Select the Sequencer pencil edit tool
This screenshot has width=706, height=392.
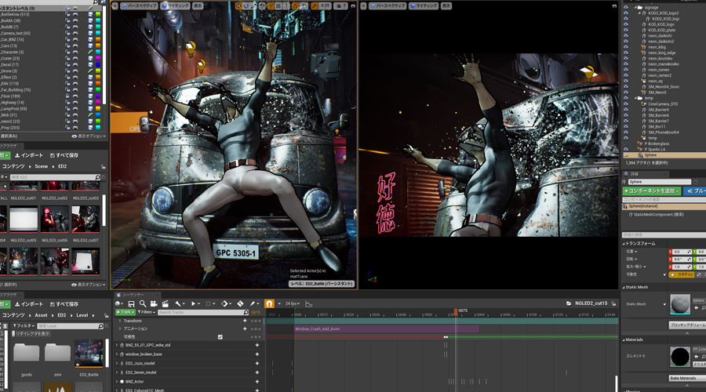[x=253, y=303]
